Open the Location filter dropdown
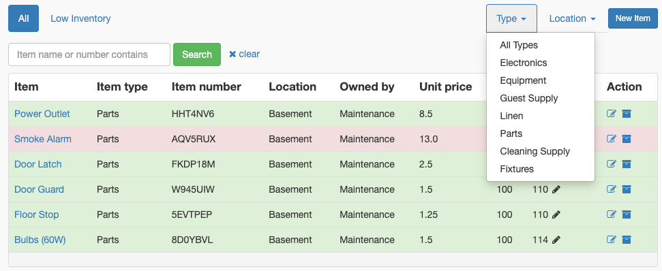 coord(572,18)
